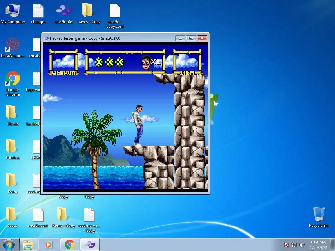Open the Saves - Copy folder
The height and width of the screenshot is (251, 335).
pos(89,13)
